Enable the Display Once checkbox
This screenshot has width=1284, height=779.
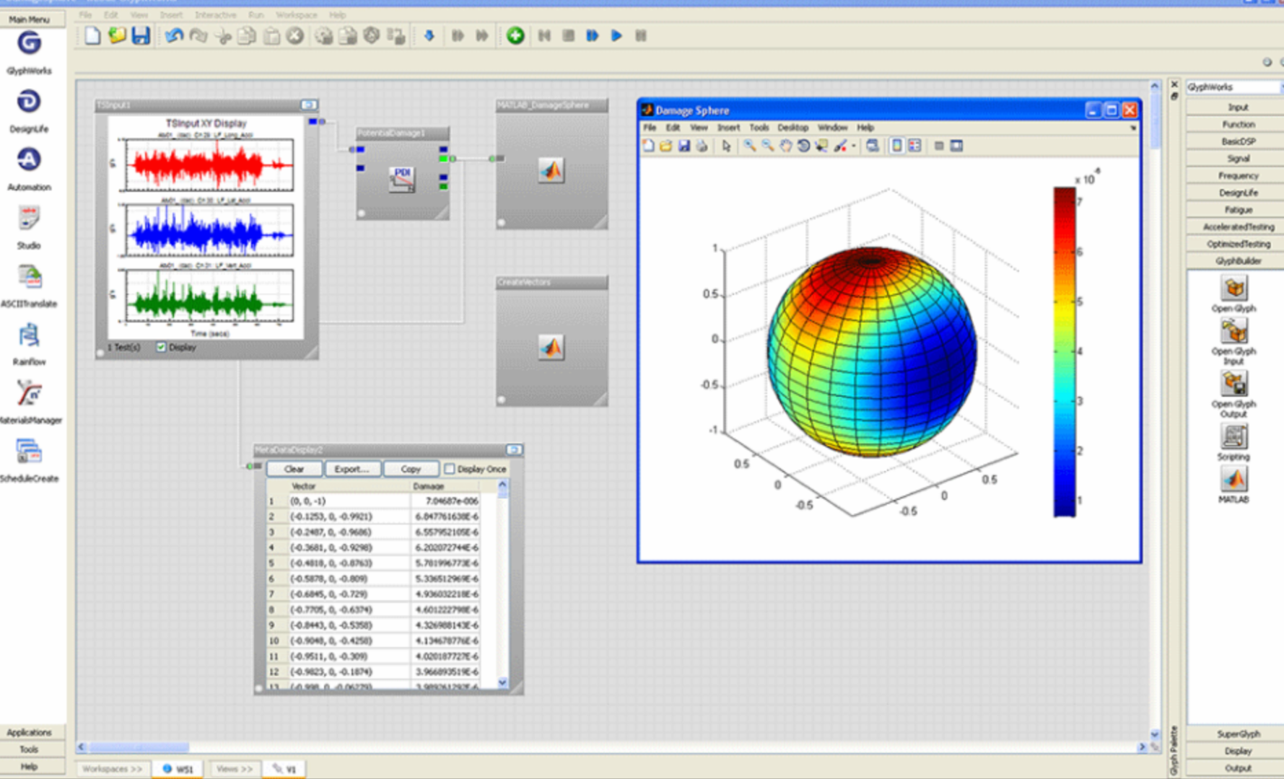(450, 469)
